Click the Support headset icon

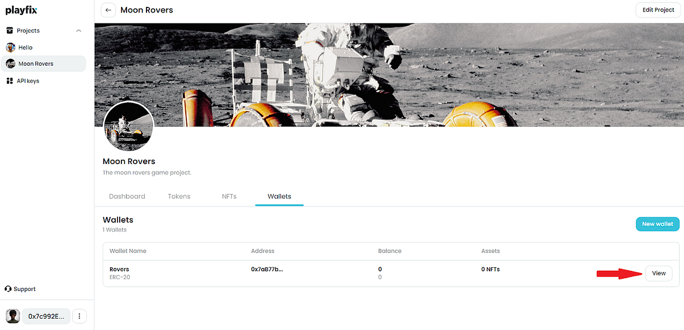7,288
